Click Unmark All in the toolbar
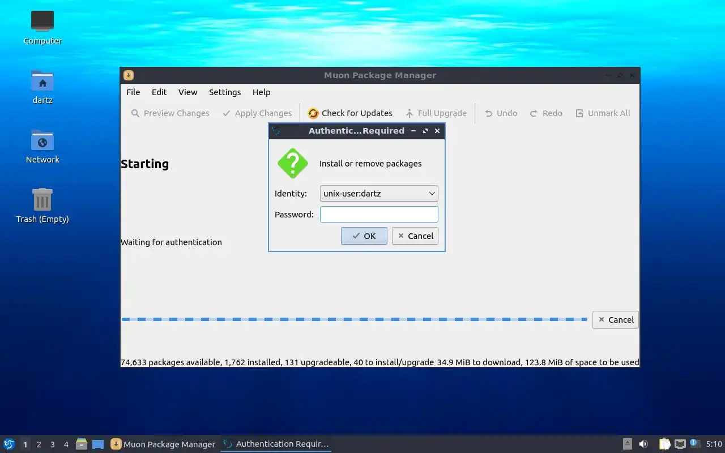 [x=603, y=113]
